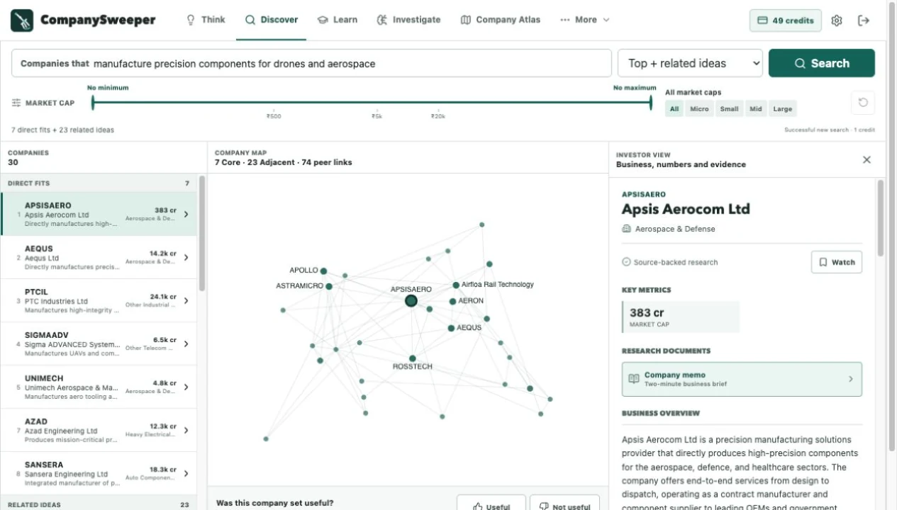Click the ₹5k mark on market cap slider
The width and height of the screenshot is (897, 510).
coord(377,116)
